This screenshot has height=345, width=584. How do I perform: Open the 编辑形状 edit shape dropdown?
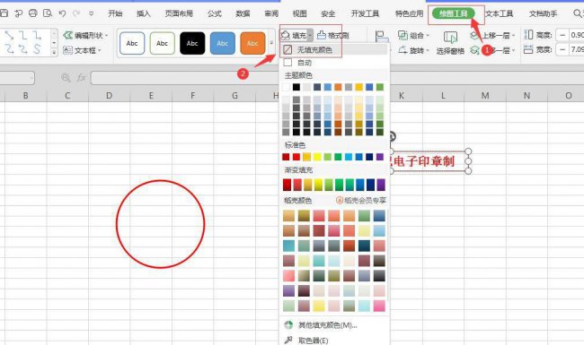85,35
